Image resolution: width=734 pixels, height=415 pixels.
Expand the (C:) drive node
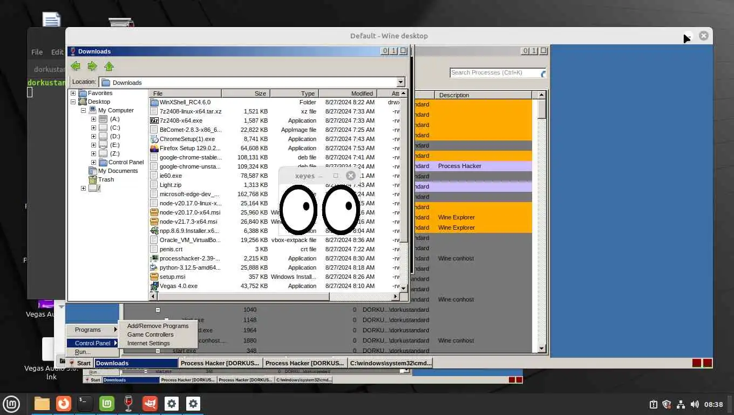[93, 128]
